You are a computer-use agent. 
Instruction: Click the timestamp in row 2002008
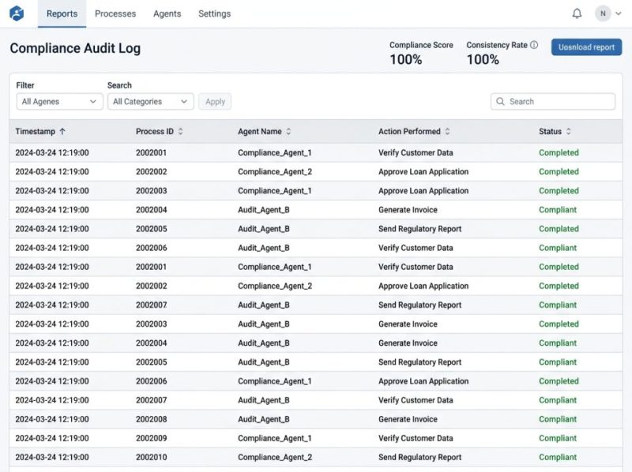(x=52, y=419)
